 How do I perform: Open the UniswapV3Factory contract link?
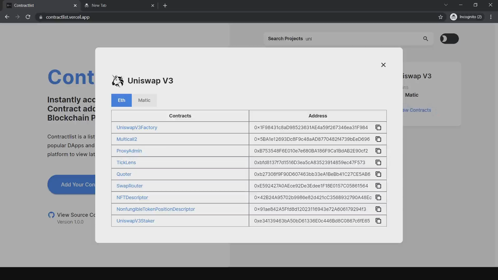pyautogui.click(x=137, y=128)
